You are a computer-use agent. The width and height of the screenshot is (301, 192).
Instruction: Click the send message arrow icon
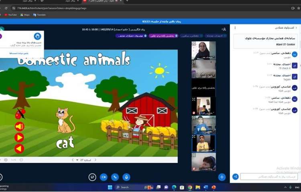[x=236, y=176]
